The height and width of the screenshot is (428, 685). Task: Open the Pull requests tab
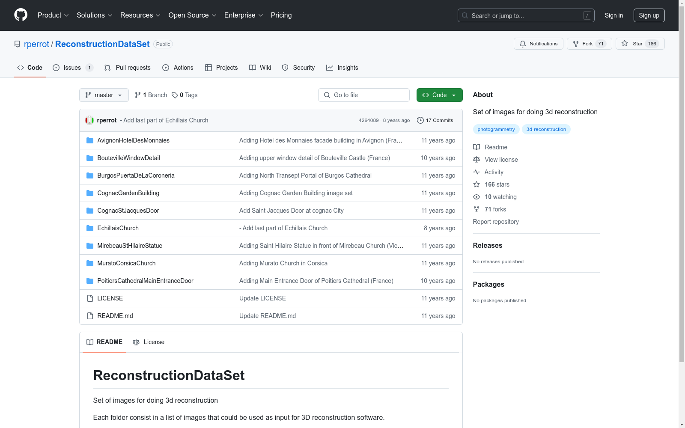[128, 68]
